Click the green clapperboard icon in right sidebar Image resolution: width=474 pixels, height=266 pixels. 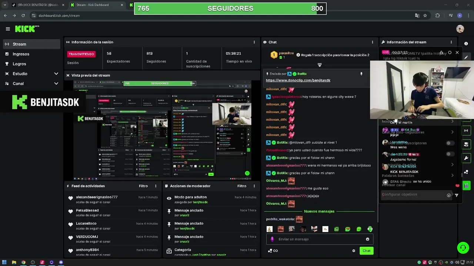466,185
